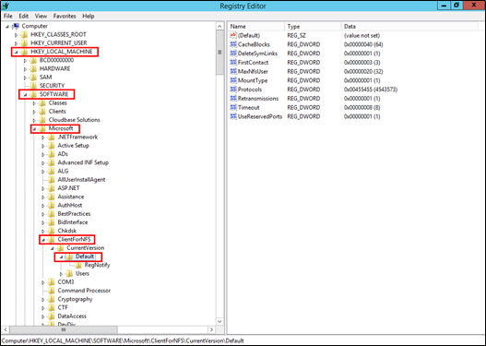Collapse the ClientForNFS key arrow

pyautogui.click(x=43, y=240)
